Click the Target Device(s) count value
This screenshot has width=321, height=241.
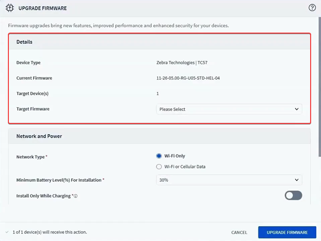click(158, 93)
